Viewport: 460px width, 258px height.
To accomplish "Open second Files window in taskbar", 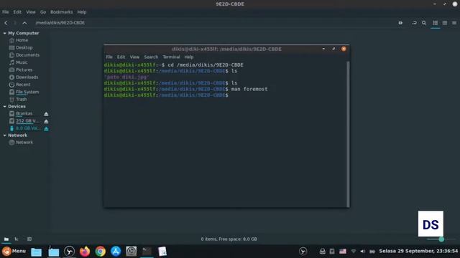I will click(54, 252).
